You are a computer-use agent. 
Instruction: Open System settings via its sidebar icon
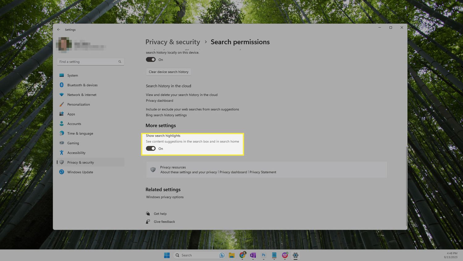[62, 75]
